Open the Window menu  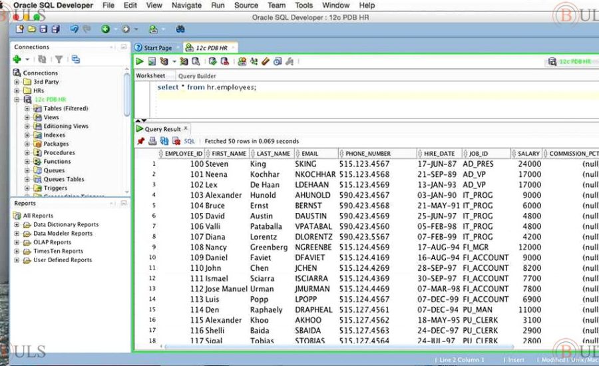[336, 5]
